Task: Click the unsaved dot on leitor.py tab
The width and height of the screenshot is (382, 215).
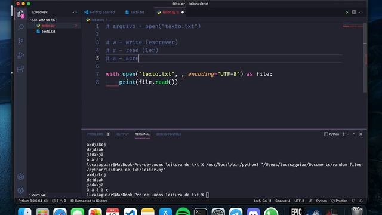Action: click(183, 12)
